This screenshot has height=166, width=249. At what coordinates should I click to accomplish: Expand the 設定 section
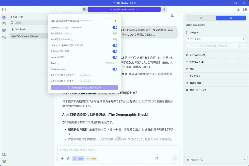click(216, 69)
